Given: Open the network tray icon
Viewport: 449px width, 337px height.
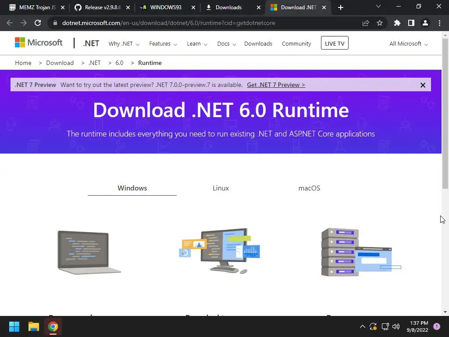Looking at the screenshot, I should point(385,326).
